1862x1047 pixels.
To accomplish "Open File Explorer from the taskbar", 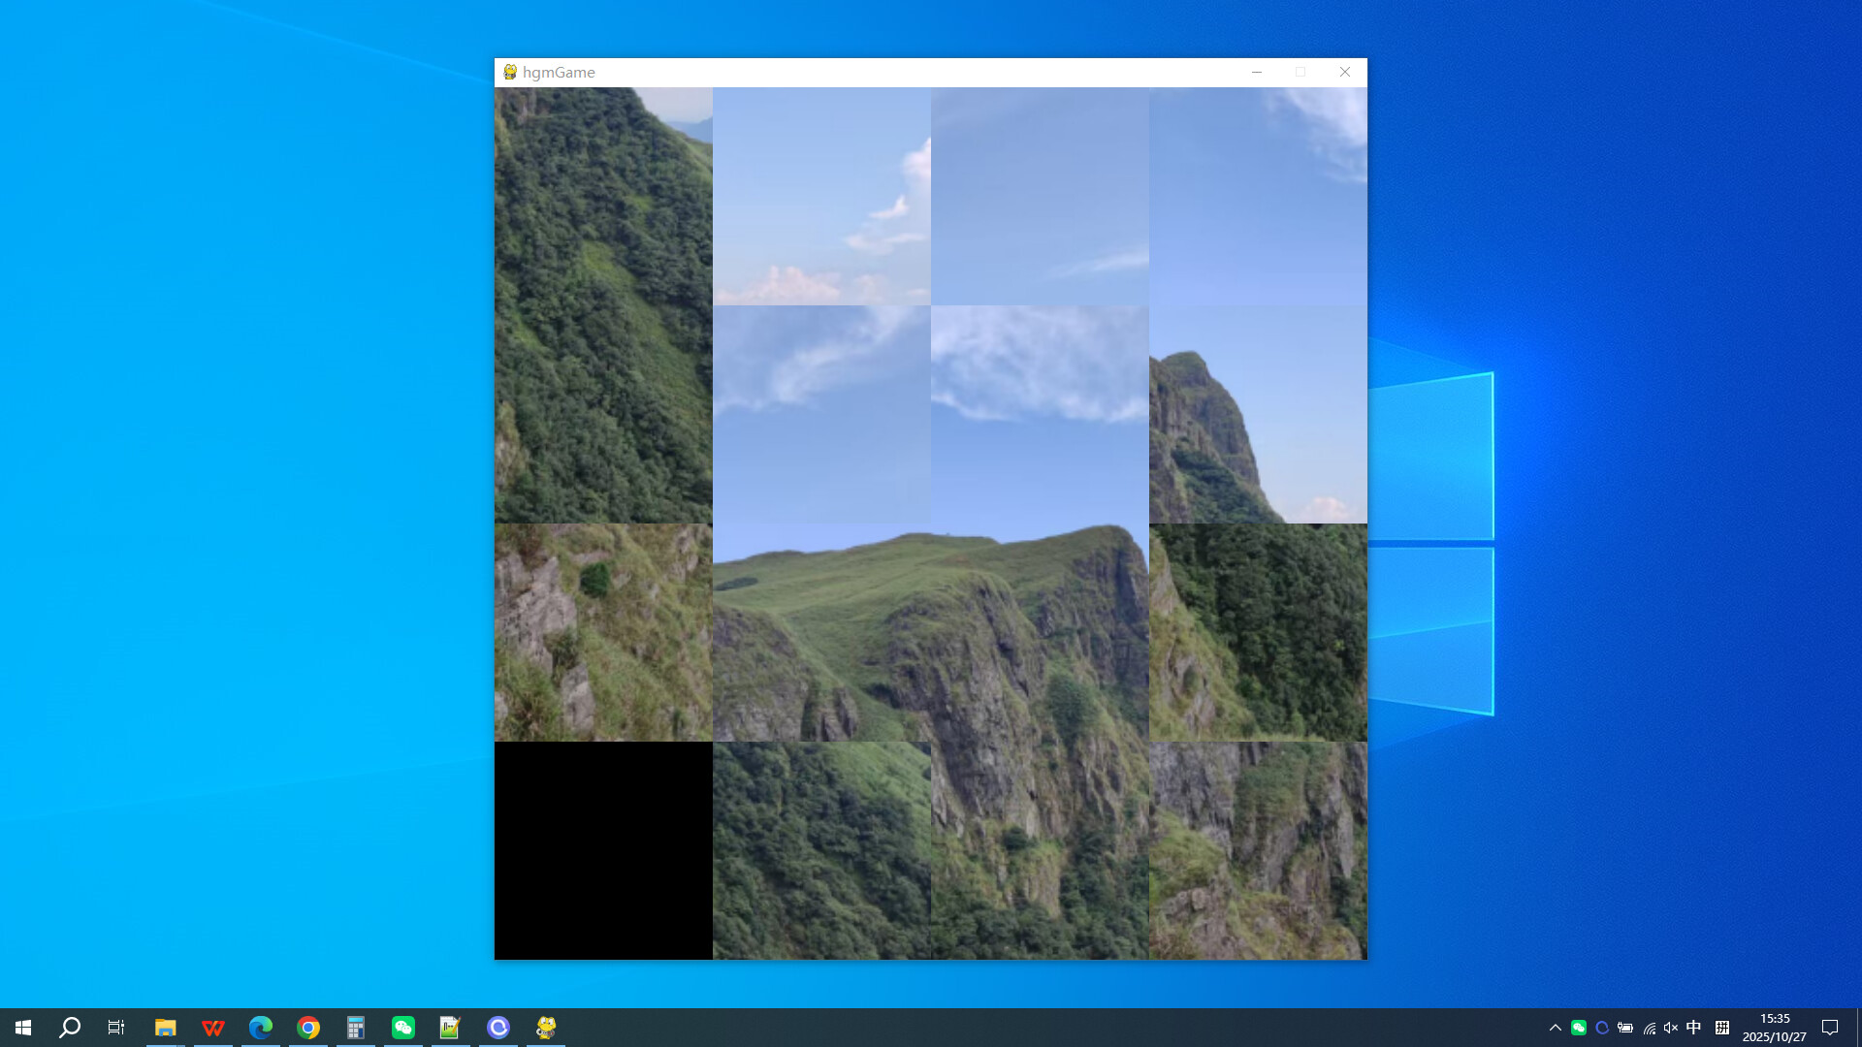I will pyautogui.click(x=165, y=1027).
